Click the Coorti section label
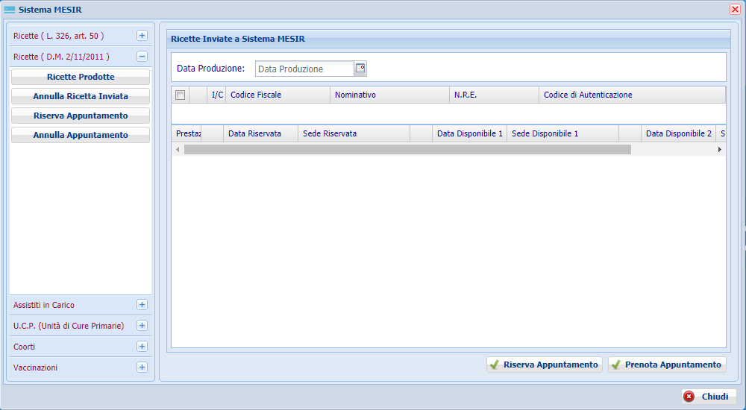The width and height of the screenshot is (746, 410). [25, 347]
